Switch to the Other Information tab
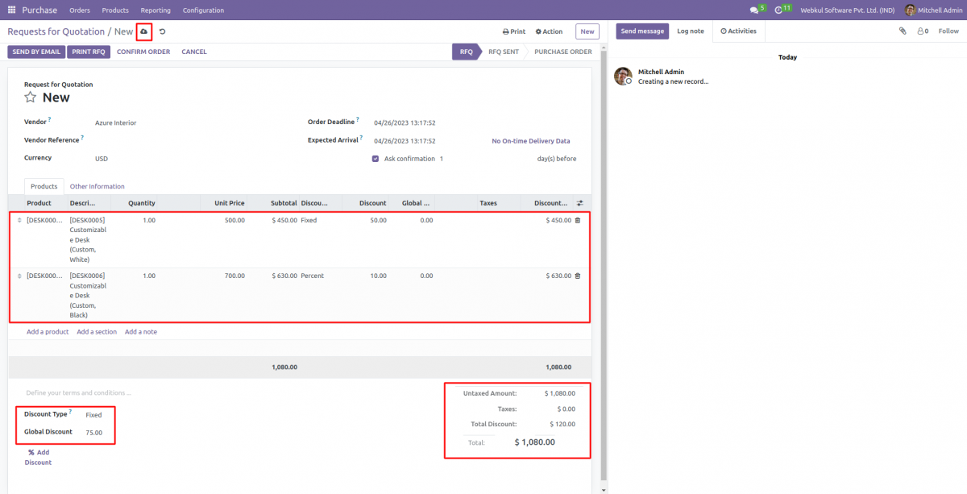Screen dimensions: 967x494 pyautogui.click(x=97, y=186)
